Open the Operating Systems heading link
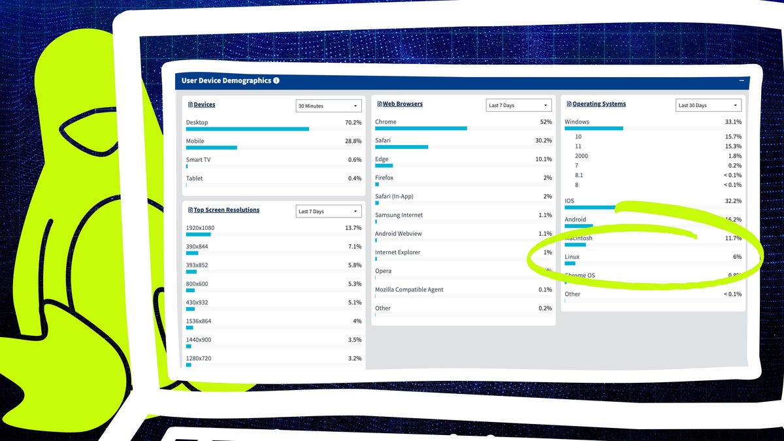Image resolution: width=784 pixels, height=441 pixels. tap(599, 104)
